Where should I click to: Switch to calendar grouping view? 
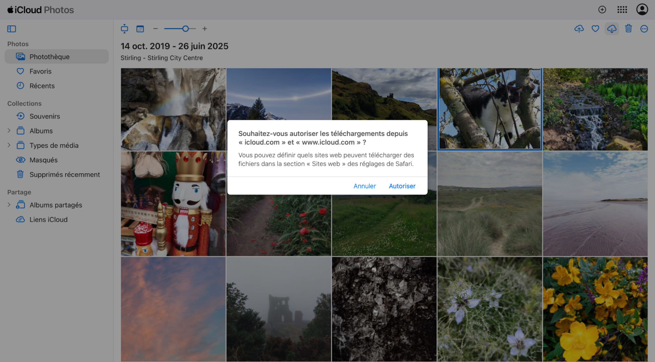(140, 29)
